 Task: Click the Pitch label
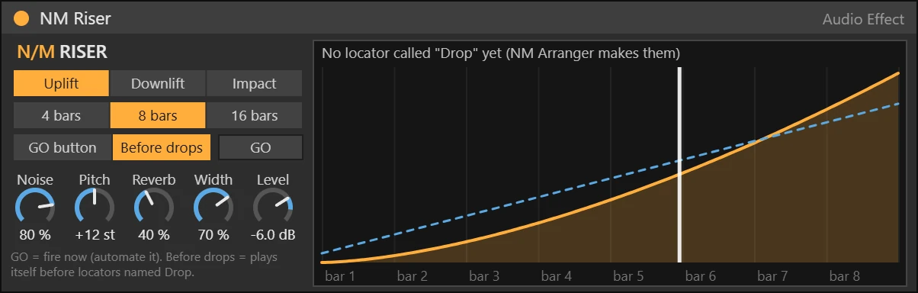pos(95,180)
